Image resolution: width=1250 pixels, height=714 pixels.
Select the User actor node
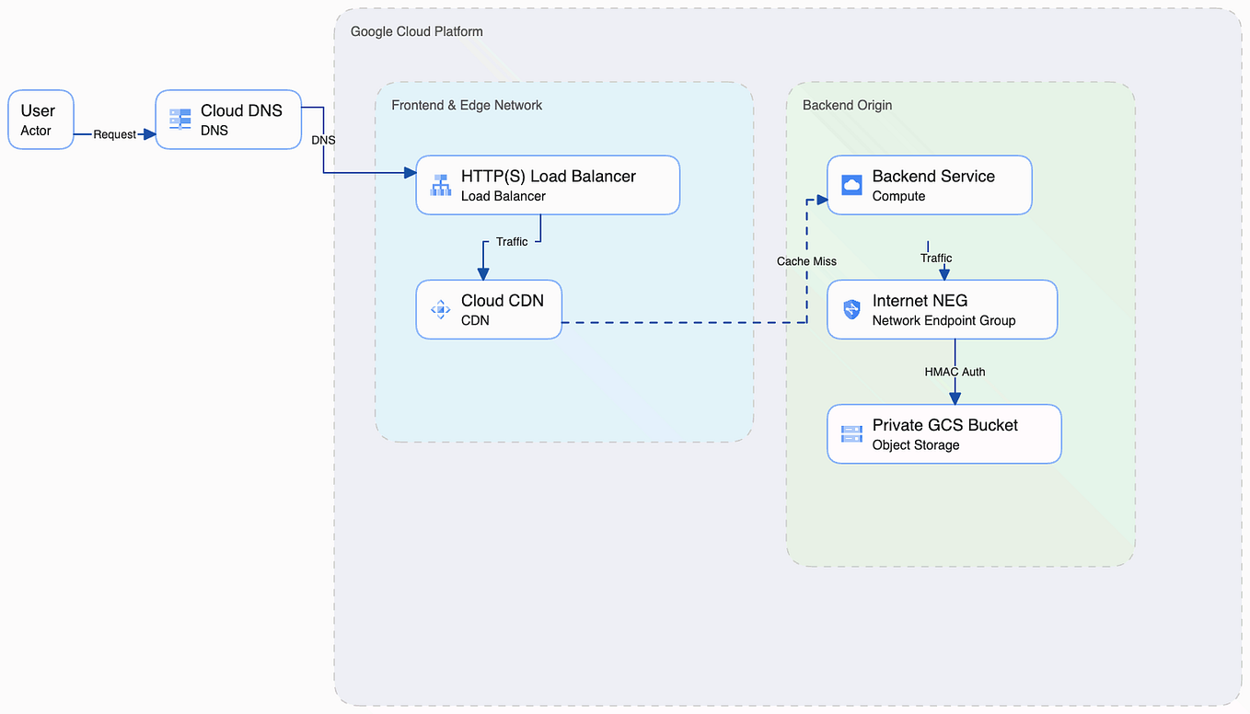click(40, 120)
